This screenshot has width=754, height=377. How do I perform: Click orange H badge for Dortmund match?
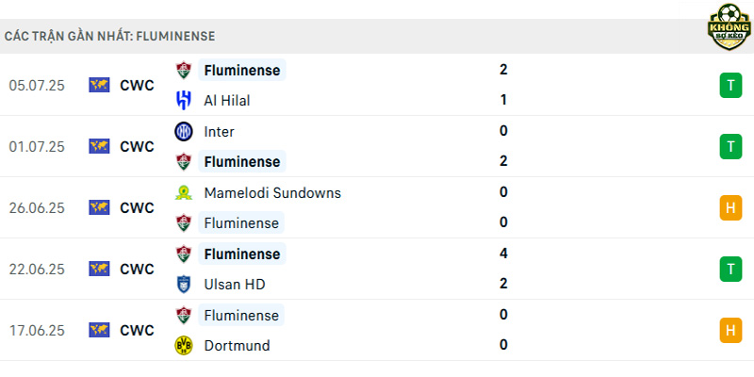pyautogui.click(x=730, y=331)
